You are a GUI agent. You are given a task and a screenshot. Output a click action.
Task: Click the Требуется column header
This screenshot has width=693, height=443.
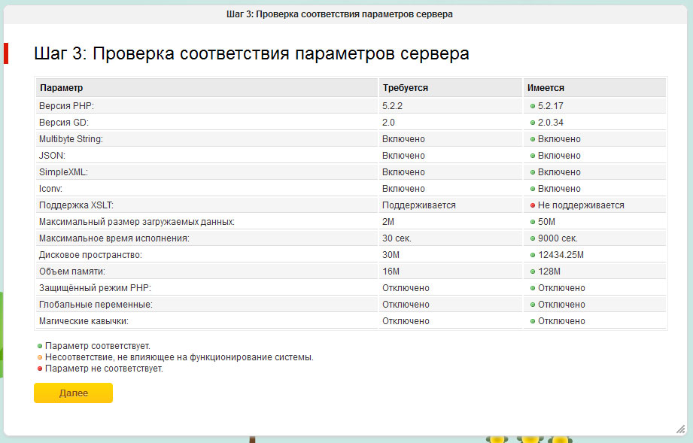[405, 88]
